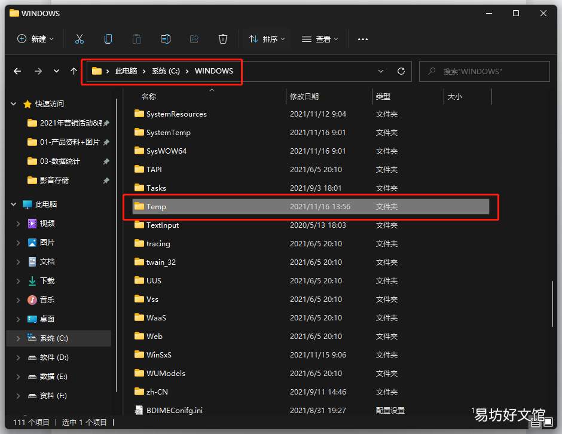Expand the 软件 (D:) drive node

[x=19, y=357]
